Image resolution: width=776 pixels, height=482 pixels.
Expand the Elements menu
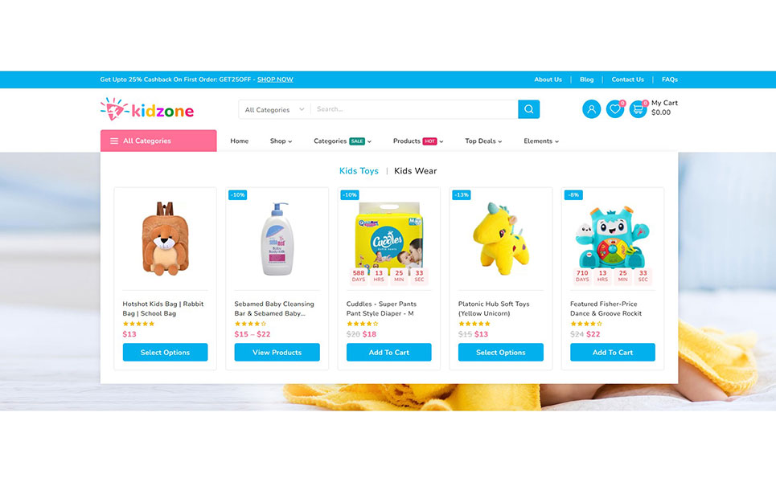click(x=541, y=141)
